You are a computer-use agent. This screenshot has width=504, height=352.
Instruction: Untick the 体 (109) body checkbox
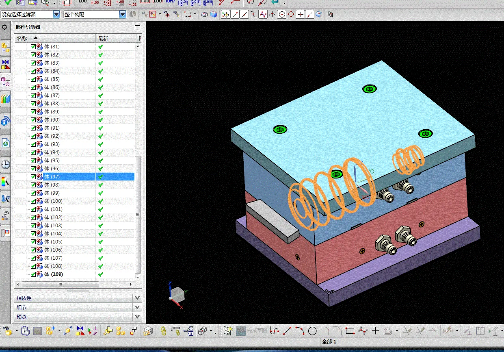33,274
